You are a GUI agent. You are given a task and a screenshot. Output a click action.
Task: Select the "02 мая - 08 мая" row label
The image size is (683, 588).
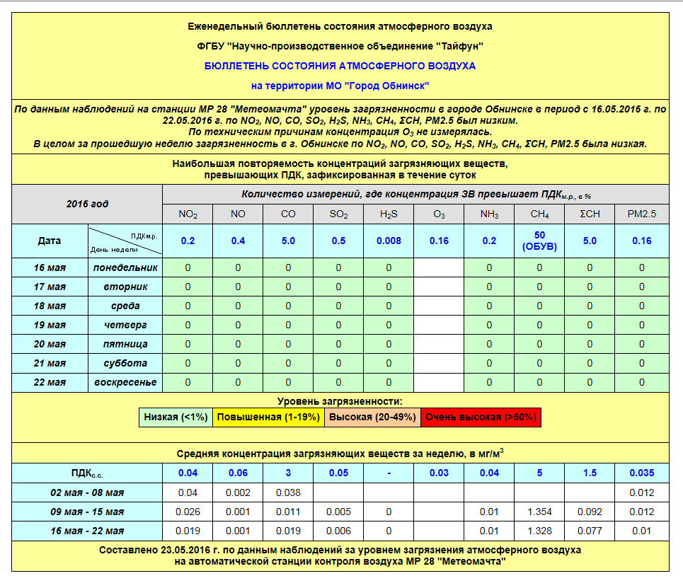(87, 492)
